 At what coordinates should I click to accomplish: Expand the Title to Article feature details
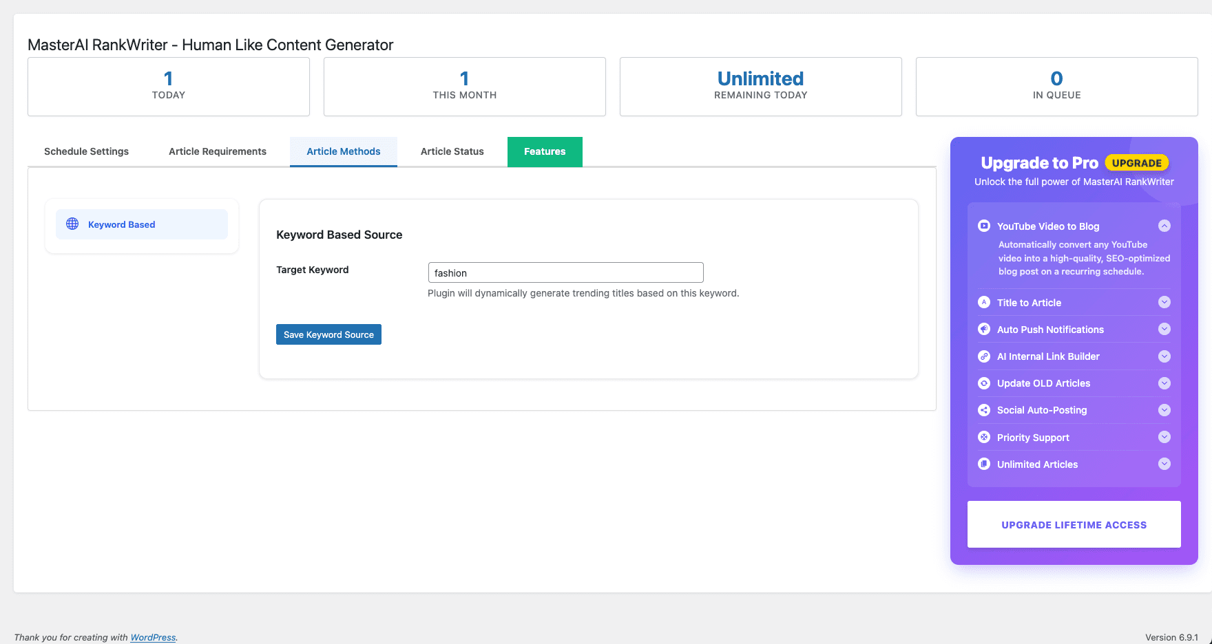click(x=1164, y=302)
